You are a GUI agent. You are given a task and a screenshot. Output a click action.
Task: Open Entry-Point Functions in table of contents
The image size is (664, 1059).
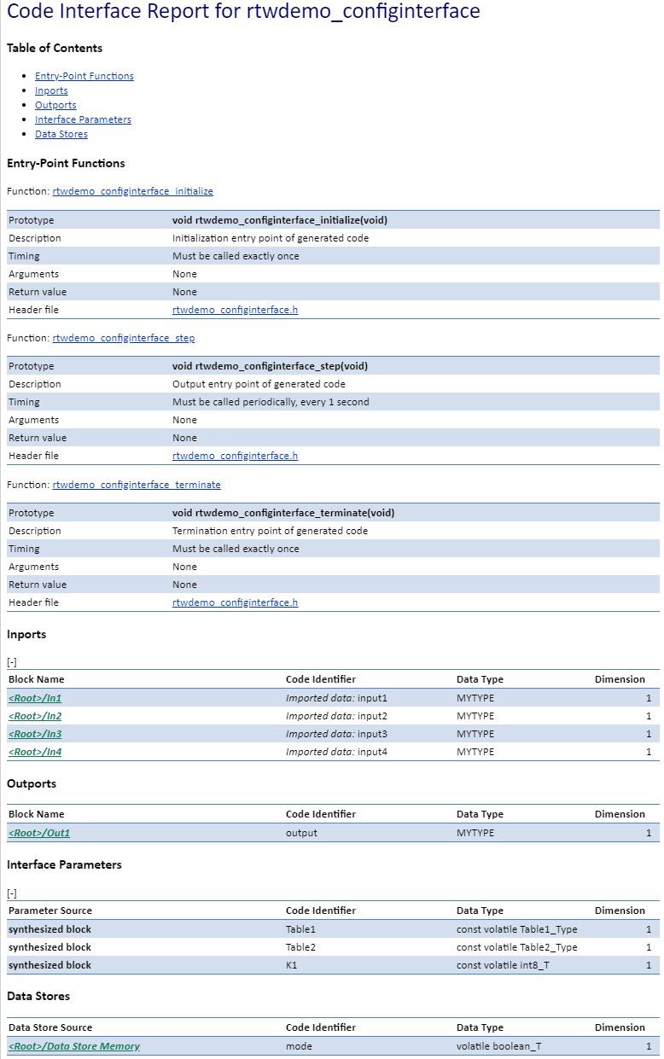(84, 76)
